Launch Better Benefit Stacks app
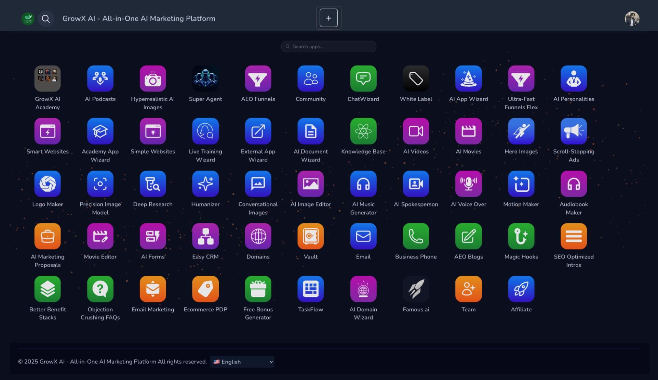 (48, 289)
